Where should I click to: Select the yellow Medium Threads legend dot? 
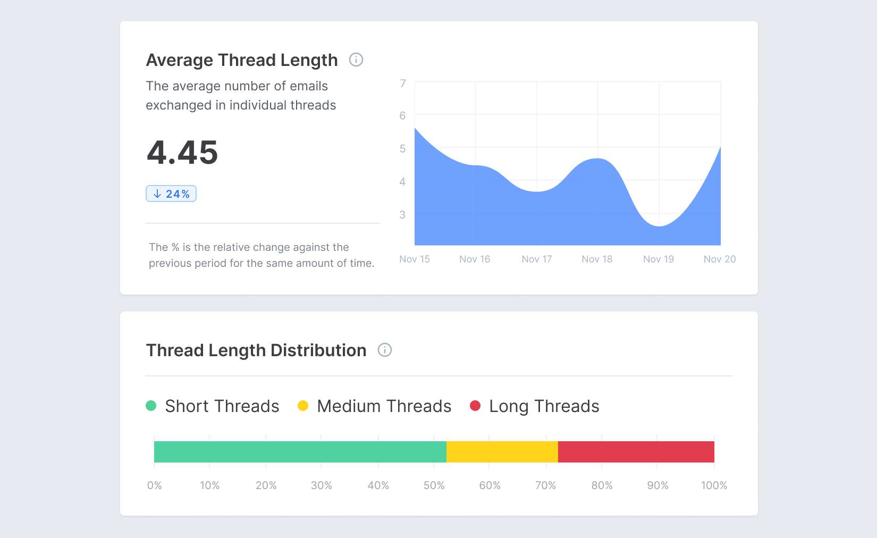[x=303, y=405]
